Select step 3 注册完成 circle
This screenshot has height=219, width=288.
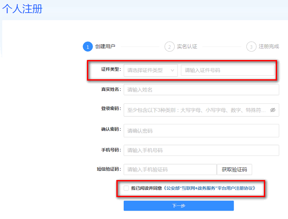pyautogui.click(x=251, y=46)
